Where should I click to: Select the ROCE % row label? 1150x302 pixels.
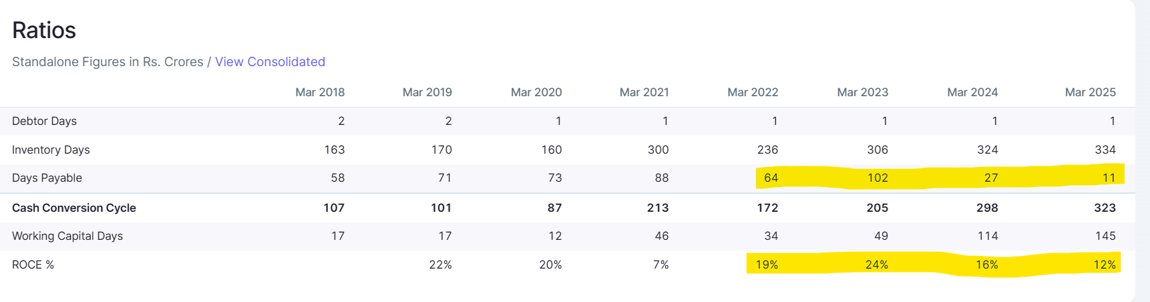pos(33,265)
